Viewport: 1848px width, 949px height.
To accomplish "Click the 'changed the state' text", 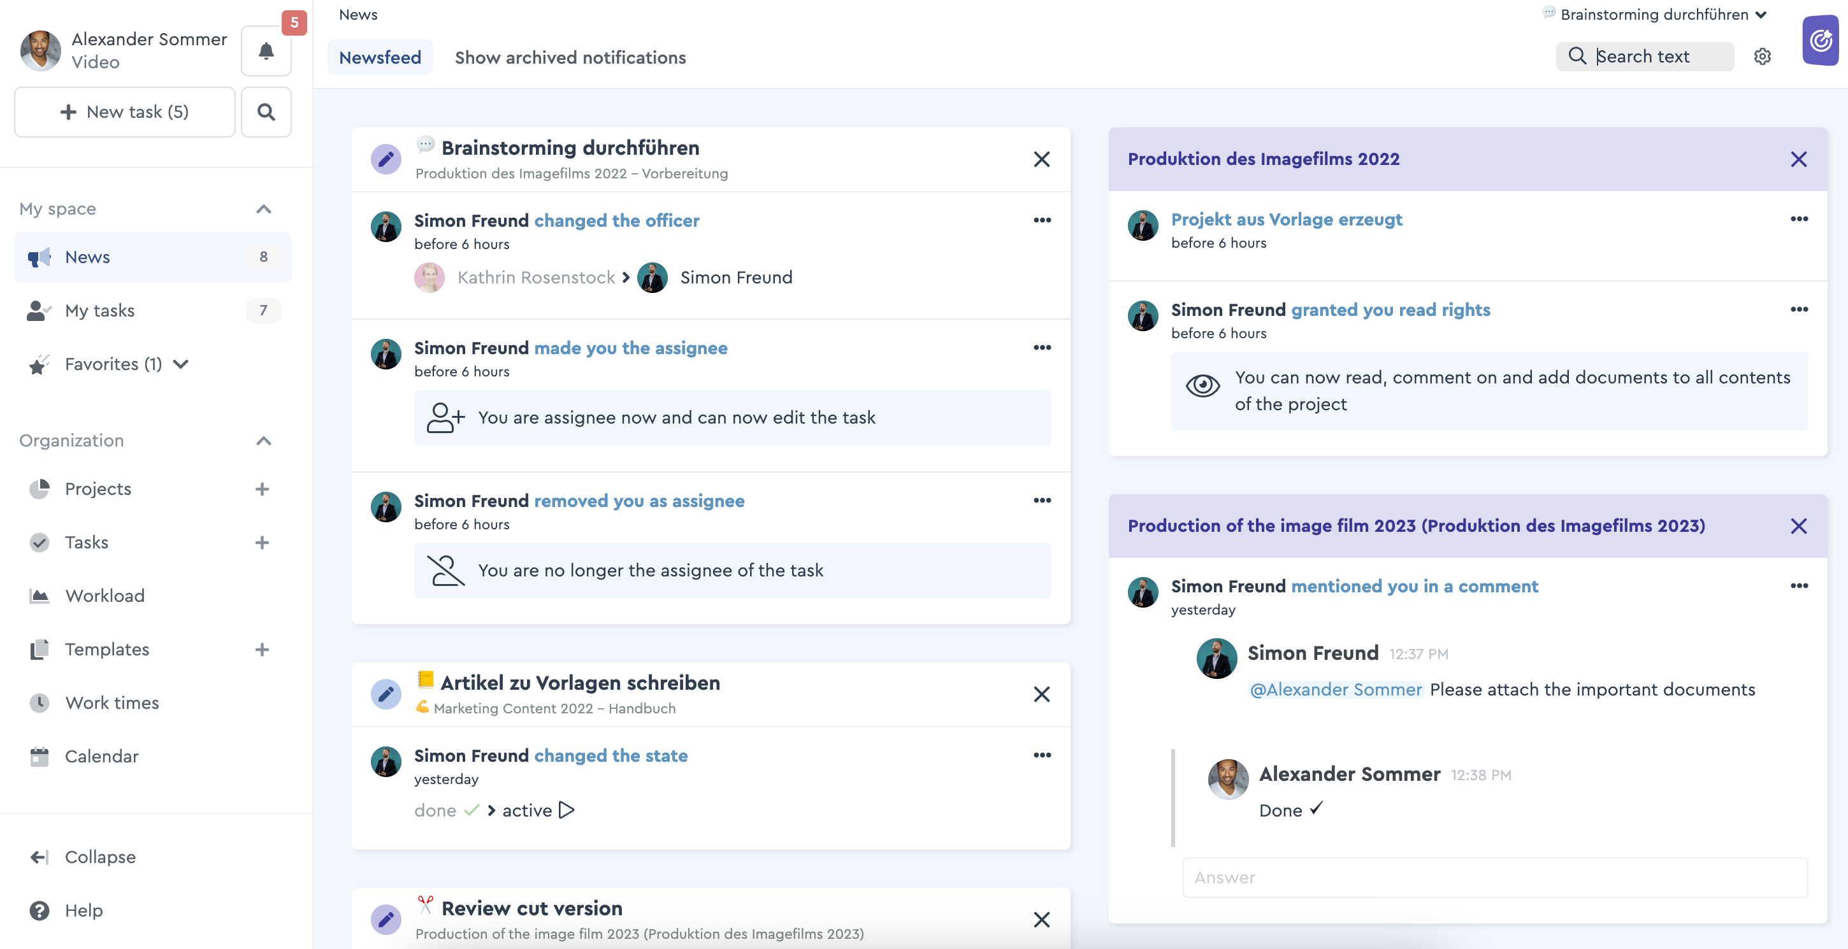I will click(x=610, y=755).
